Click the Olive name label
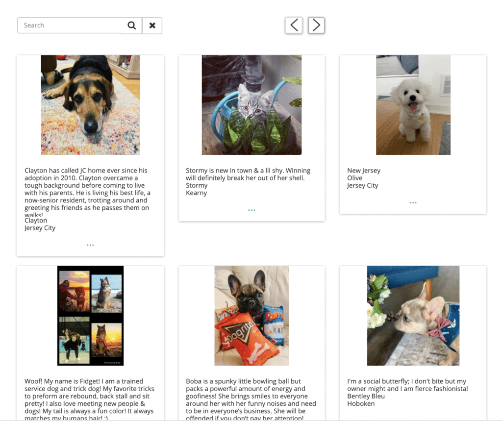The image size is (502, 423). pos(355,178)
